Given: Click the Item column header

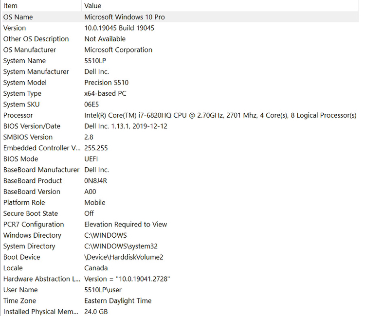Looking at the screenshot, I should (x=41, y=5).
